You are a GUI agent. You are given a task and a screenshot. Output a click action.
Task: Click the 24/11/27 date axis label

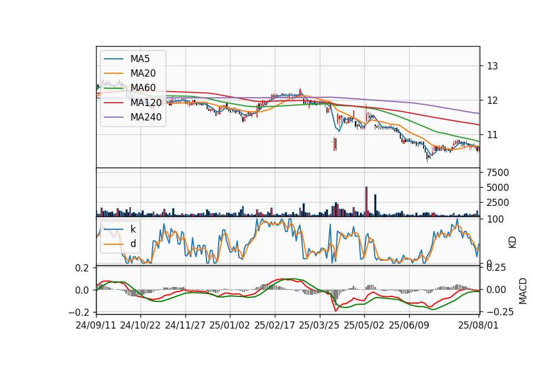[x=185, y=325]
